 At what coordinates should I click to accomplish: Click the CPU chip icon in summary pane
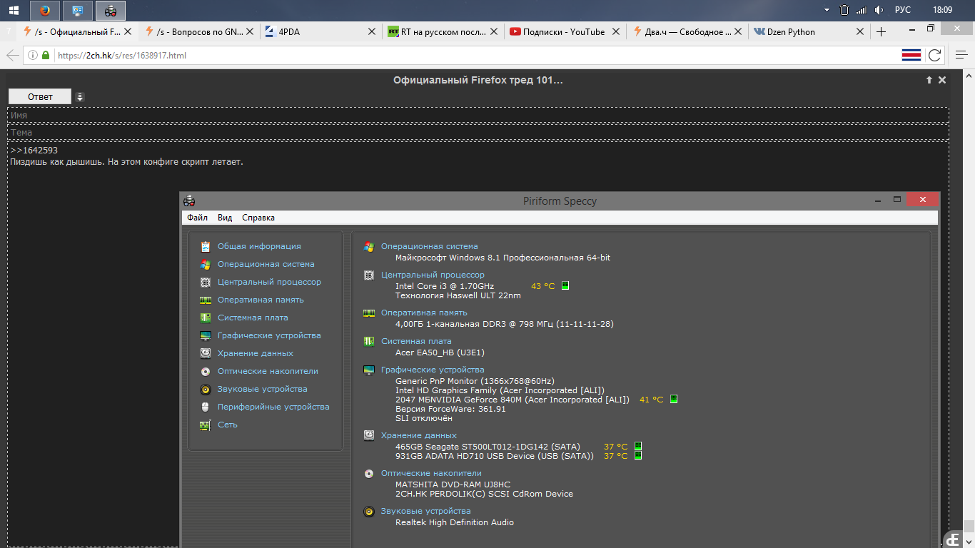369,275
